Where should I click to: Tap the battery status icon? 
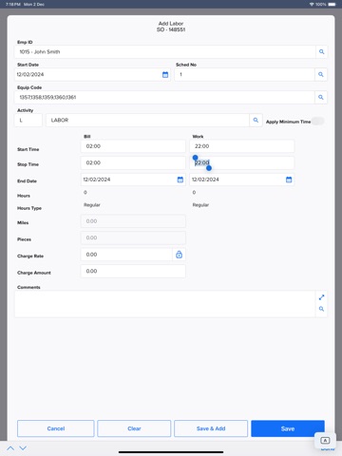pos(332,4)
